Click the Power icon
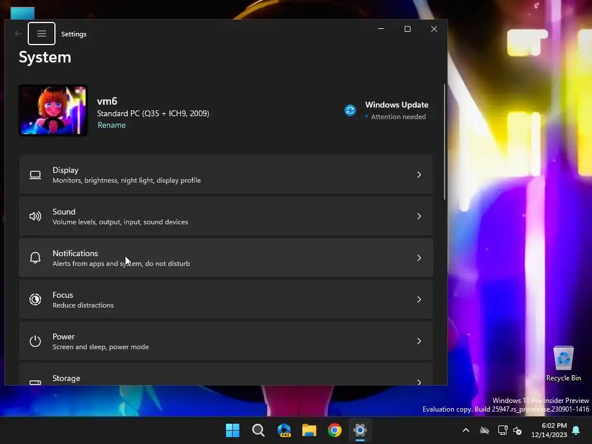Image resolution: width=592 pixels, height=444 pixels. click(35, 341)
